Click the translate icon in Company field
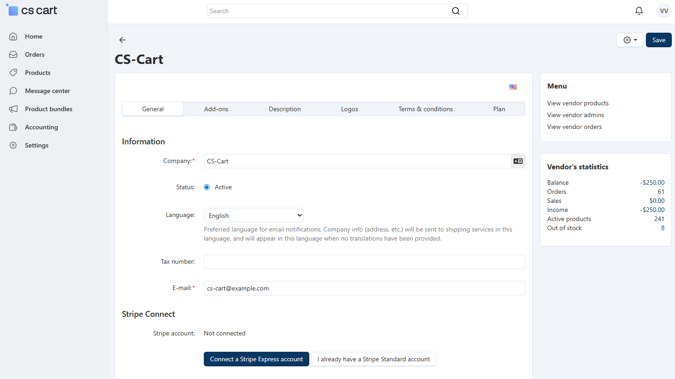Image resolution: width=675 pixels, height=379 pixels. click(518, 161)
